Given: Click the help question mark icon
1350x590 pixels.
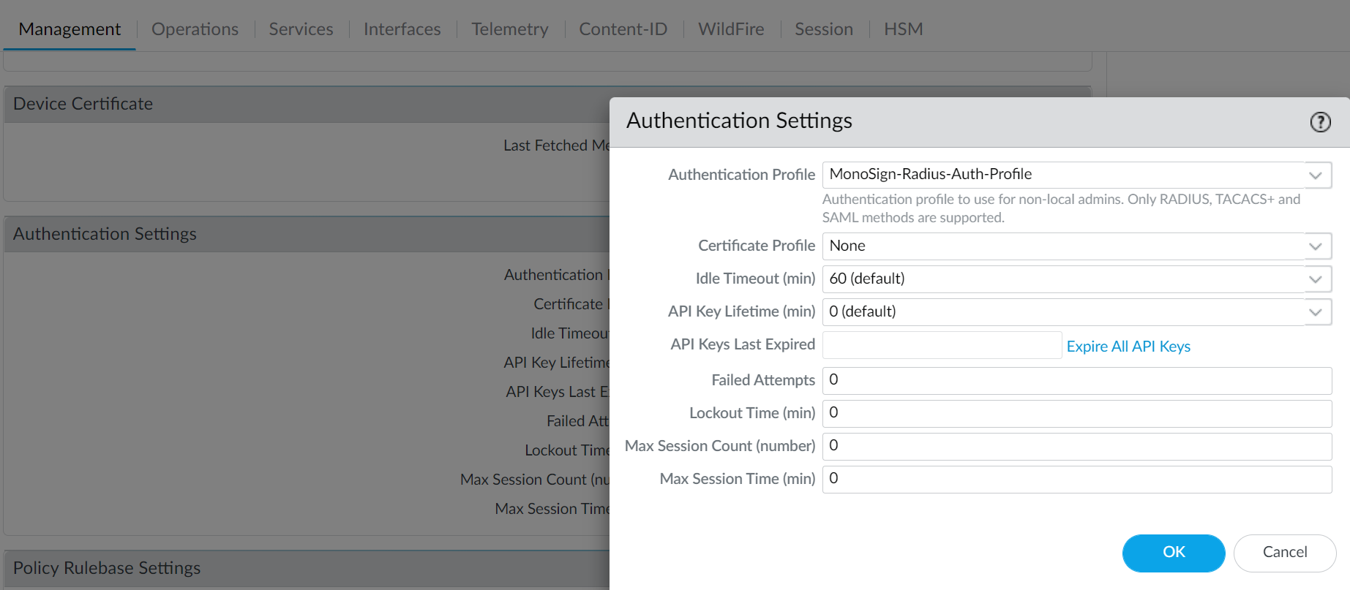Looking at the screenshot, I should [x=1320, y=122].
